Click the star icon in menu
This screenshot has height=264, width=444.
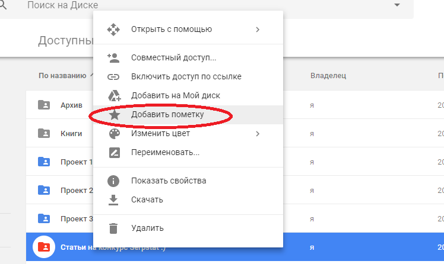point(115,115)
